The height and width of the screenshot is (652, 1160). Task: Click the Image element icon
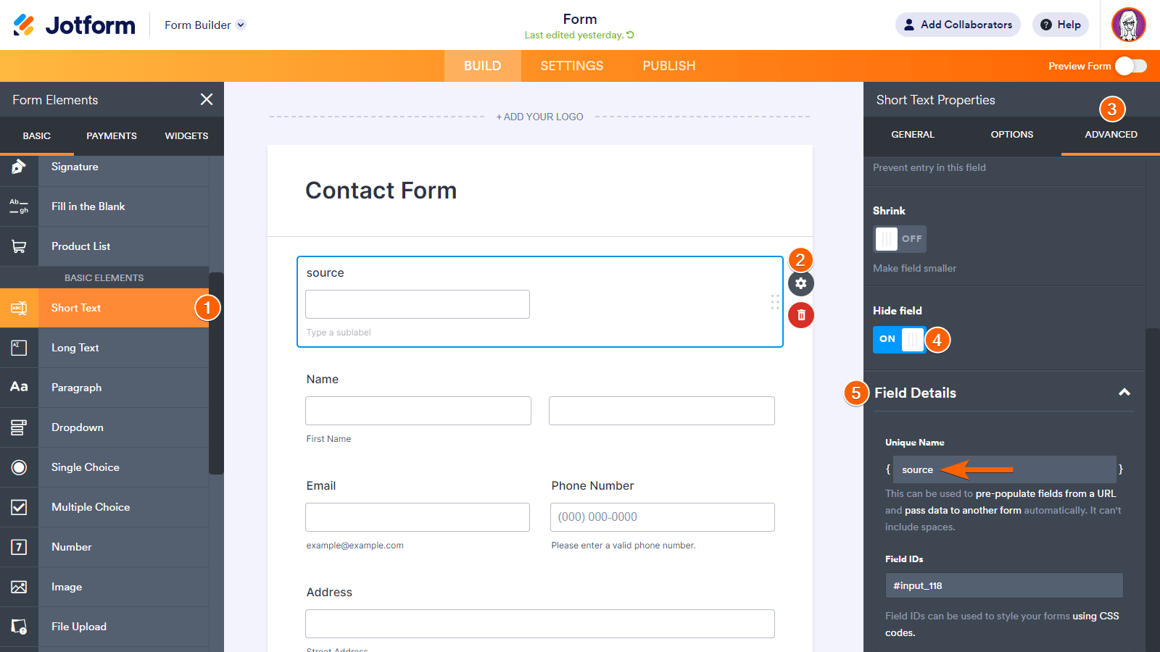[x=19, y=587]
